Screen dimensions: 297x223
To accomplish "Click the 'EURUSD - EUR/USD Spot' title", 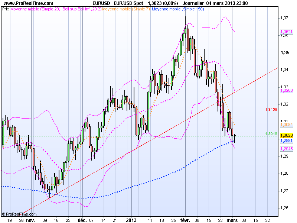I will point(118,3).
